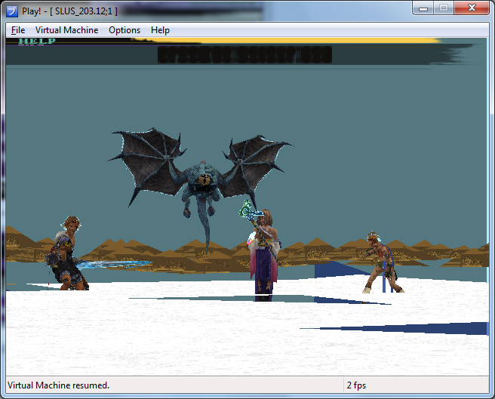Click the in-game HELP label
The width and height of the screenshot is (495, 399).
click(37, 41)
